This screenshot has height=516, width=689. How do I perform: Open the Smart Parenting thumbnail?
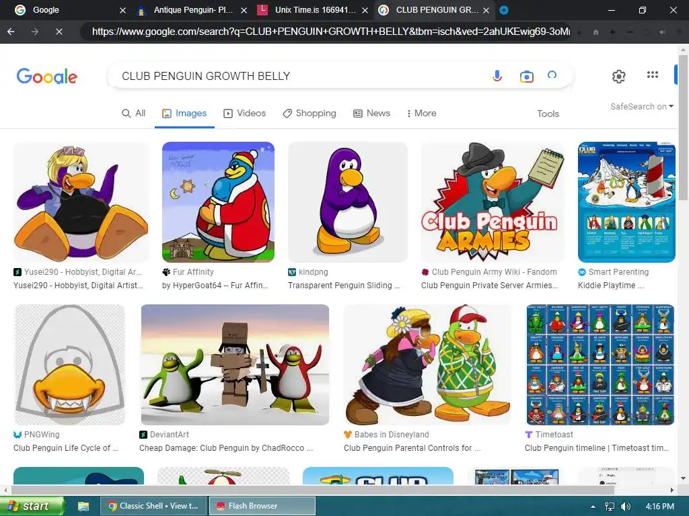[x=626, y=202]
